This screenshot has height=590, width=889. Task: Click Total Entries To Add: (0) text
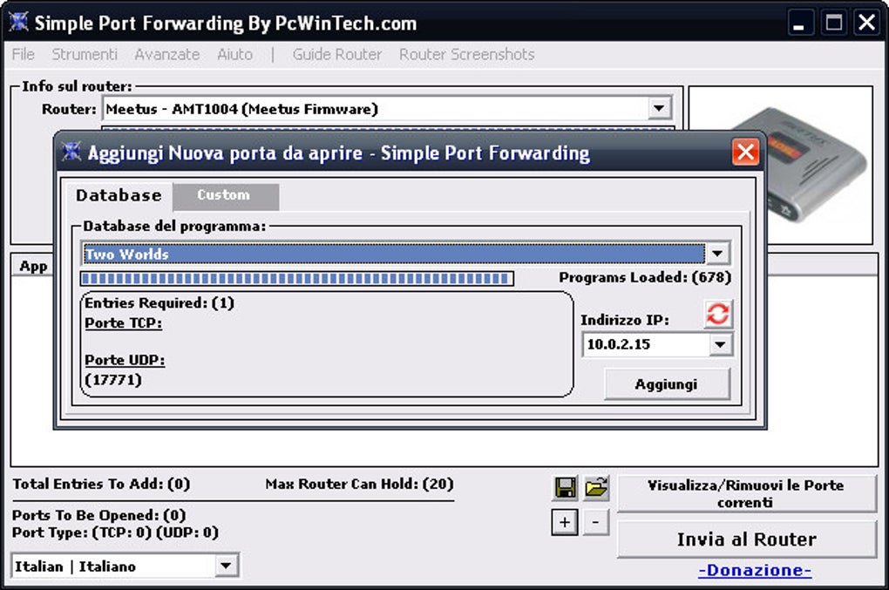pos(101,484)
